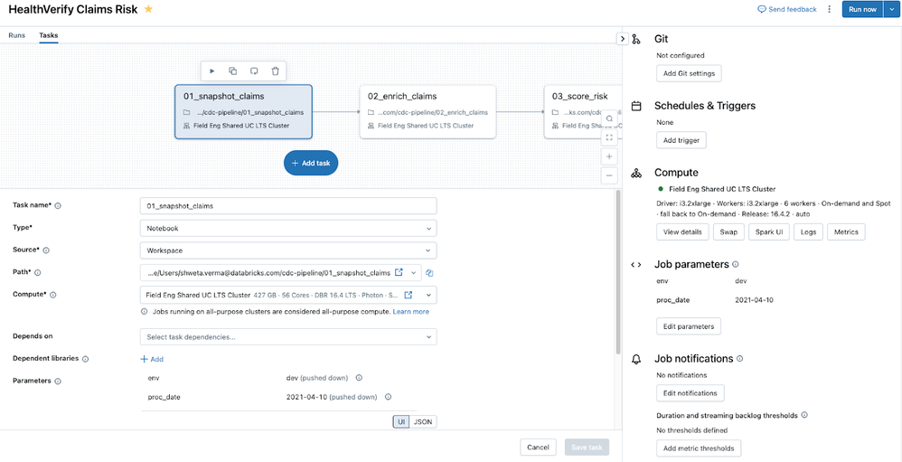
Task: Open the compute cluster external link icon
Action: click(409, 295)
